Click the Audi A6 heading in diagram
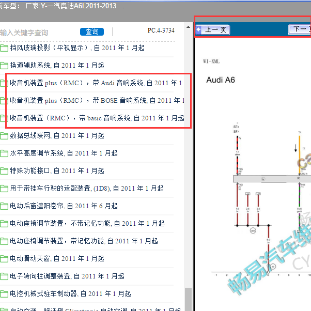Screen dimensions: 311x311 221,80
